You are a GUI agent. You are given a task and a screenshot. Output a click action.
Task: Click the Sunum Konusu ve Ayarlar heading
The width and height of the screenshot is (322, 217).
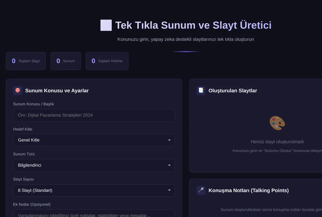57,90
